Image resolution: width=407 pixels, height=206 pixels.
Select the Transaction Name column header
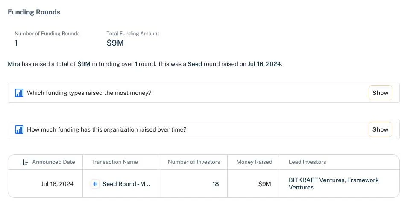114,162
